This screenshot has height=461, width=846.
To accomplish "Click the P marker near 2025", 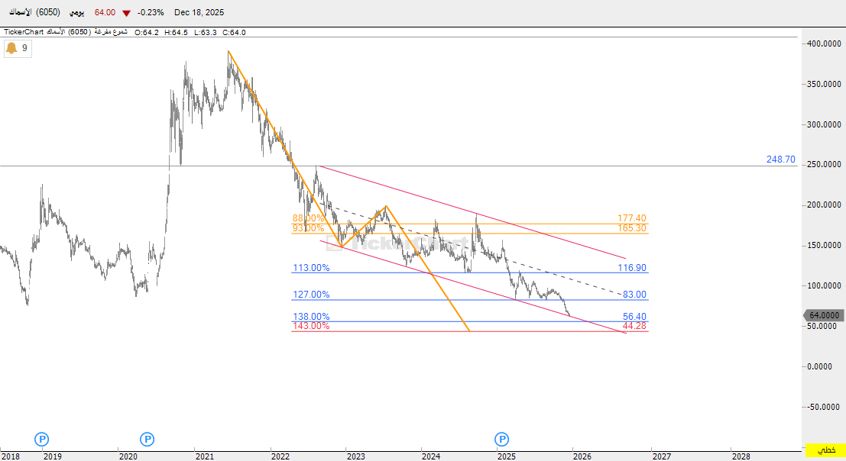I will point(501,439).
